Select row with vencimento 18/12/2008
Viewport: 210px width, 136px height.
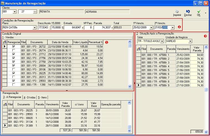[x=62, y=122]
